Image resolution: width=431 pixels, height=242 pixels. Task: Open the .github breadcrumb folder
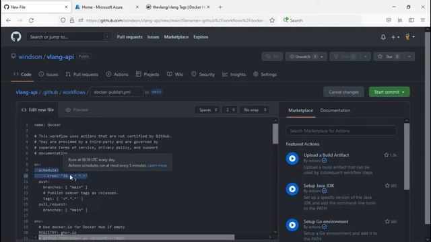(x=51, y=92)
